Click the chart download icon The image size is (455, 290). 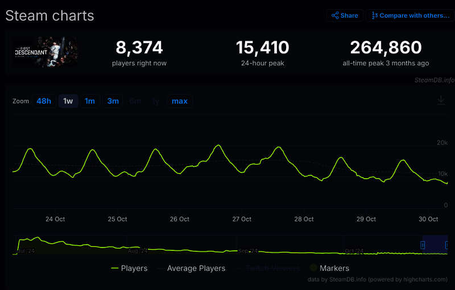click(x=441, y=100)
